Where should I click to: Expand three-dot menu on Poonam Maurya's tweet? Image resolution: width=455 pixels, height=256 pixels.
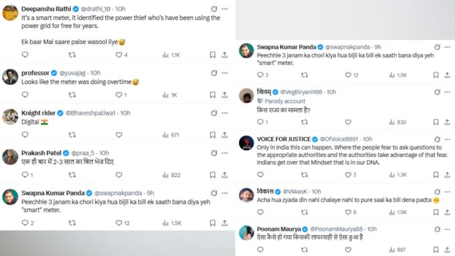447,229
